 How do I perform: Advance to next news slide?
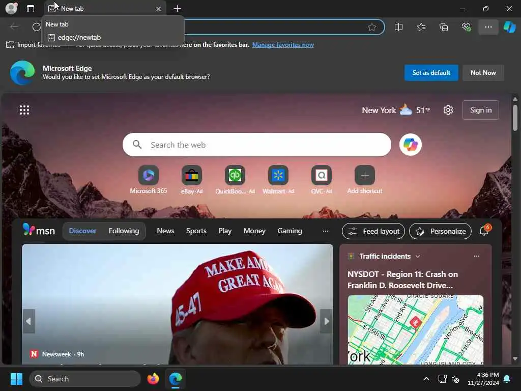(326, 321)
